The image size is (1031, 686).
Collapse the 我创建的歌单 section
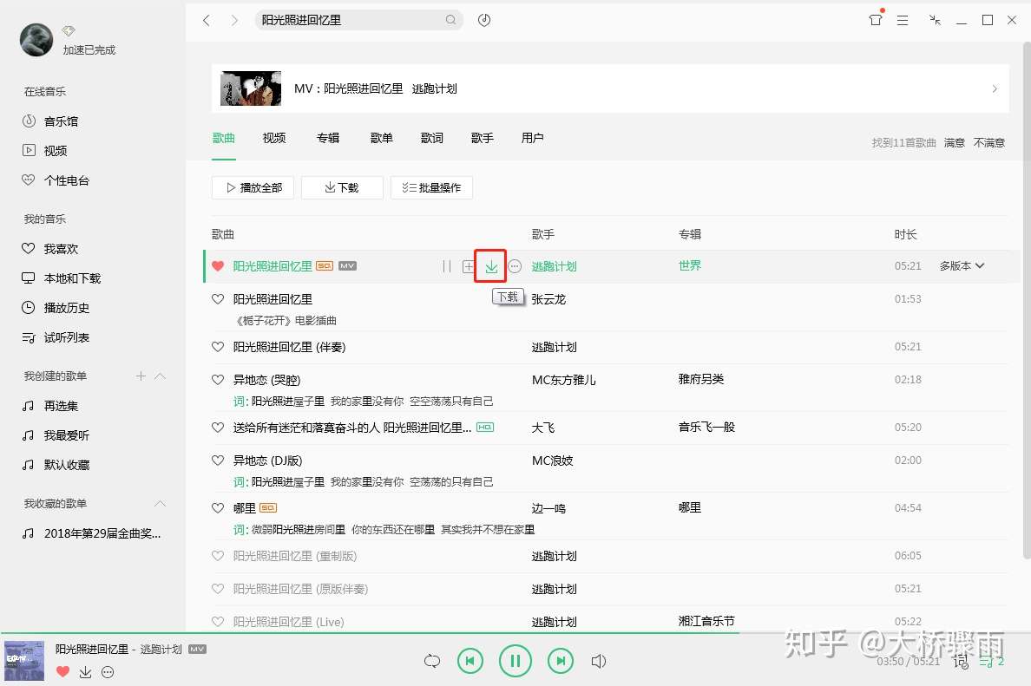[160, 376]
